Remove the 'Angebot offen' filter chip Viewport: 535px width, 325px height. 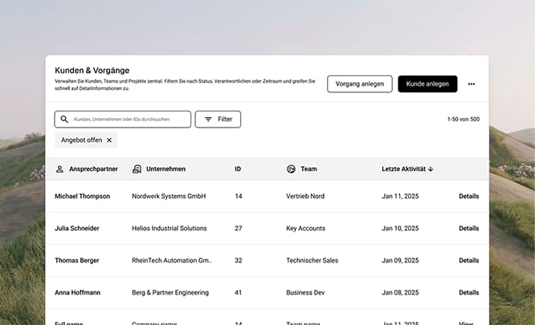point(109,140)
